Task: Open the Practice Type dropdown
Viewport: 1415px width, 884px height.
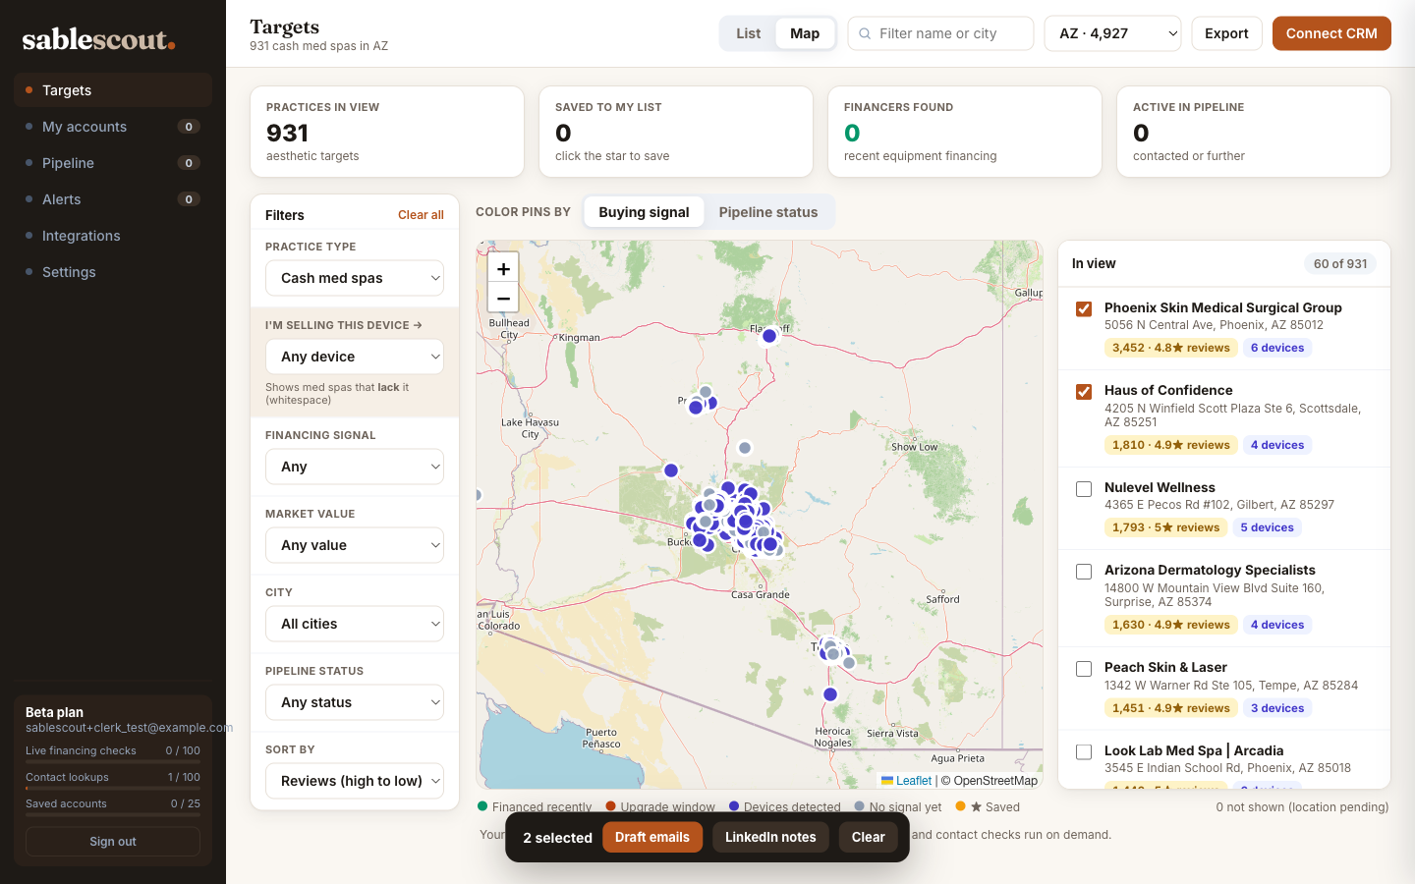Action: (355, 278)
